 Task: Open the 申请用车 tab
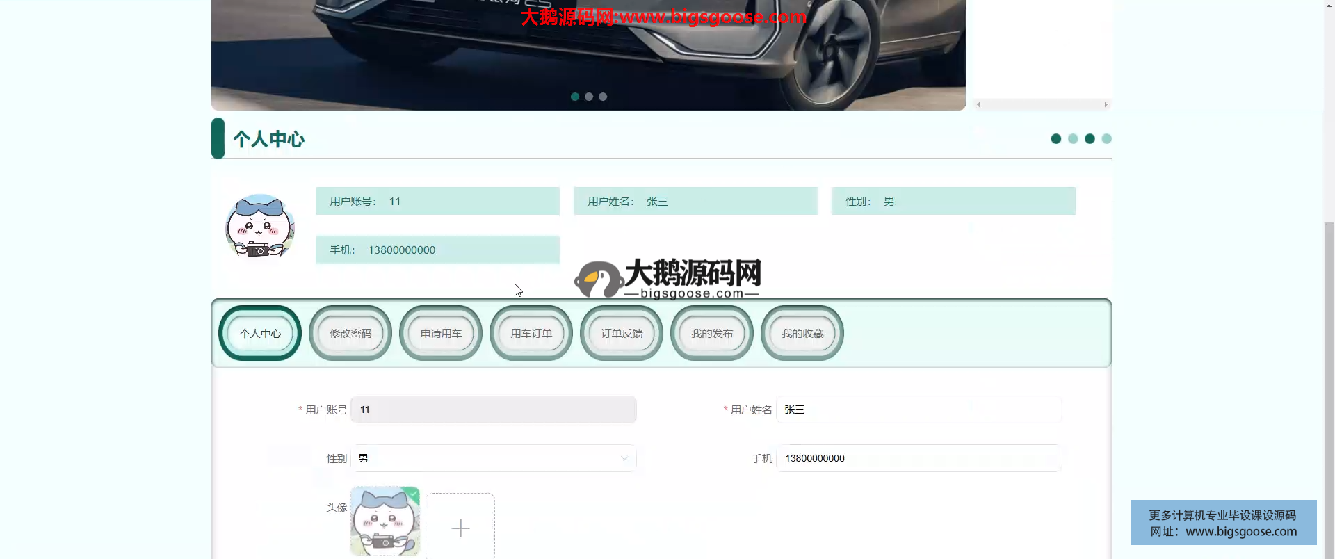(x=441, y=333)
